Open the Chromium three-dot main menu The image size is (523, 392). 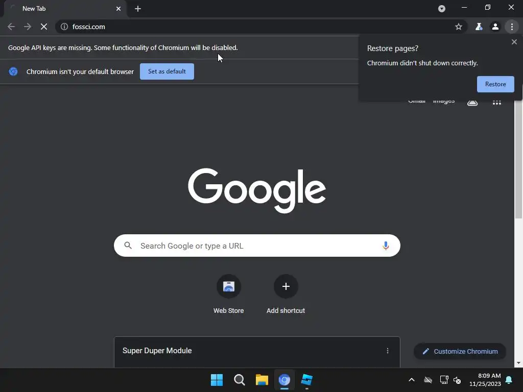pos(512,27)
